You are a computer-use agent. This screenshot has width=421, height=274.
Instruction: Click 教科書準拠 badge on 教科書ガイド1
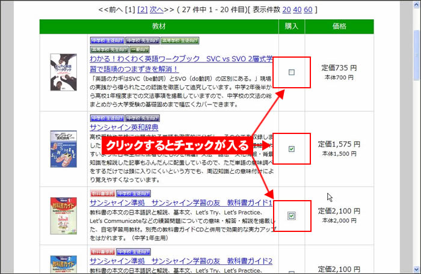point(103,193)
